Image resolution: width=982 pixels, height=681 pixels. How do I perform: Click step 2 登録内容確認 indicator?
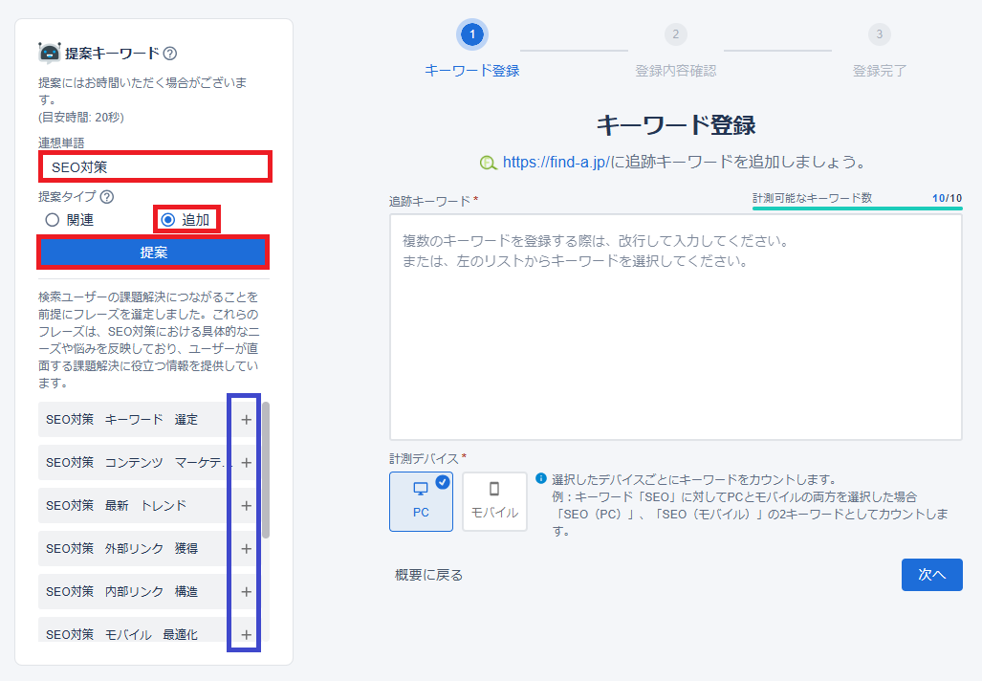[x=675, y=34]
